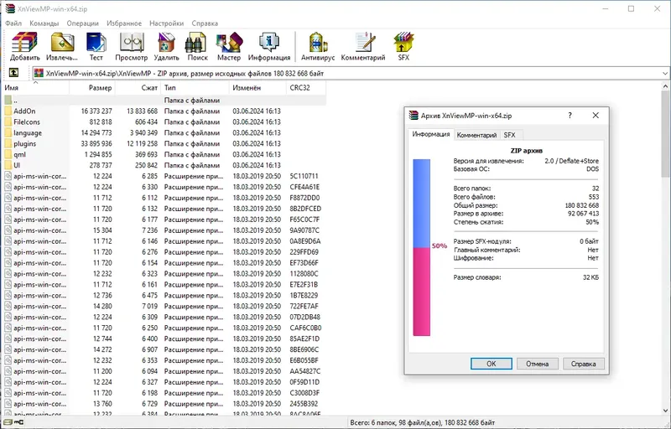
Task: Open the Операции menu
Action: [x=82, y=23]
